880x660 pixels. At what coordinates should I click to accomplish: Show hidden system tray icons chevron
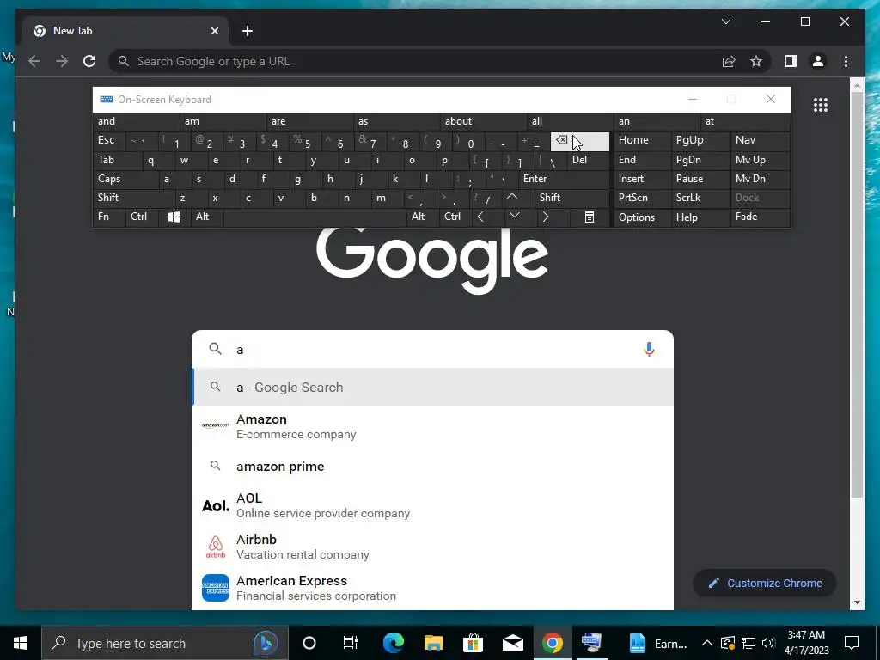tap(706, 643)
